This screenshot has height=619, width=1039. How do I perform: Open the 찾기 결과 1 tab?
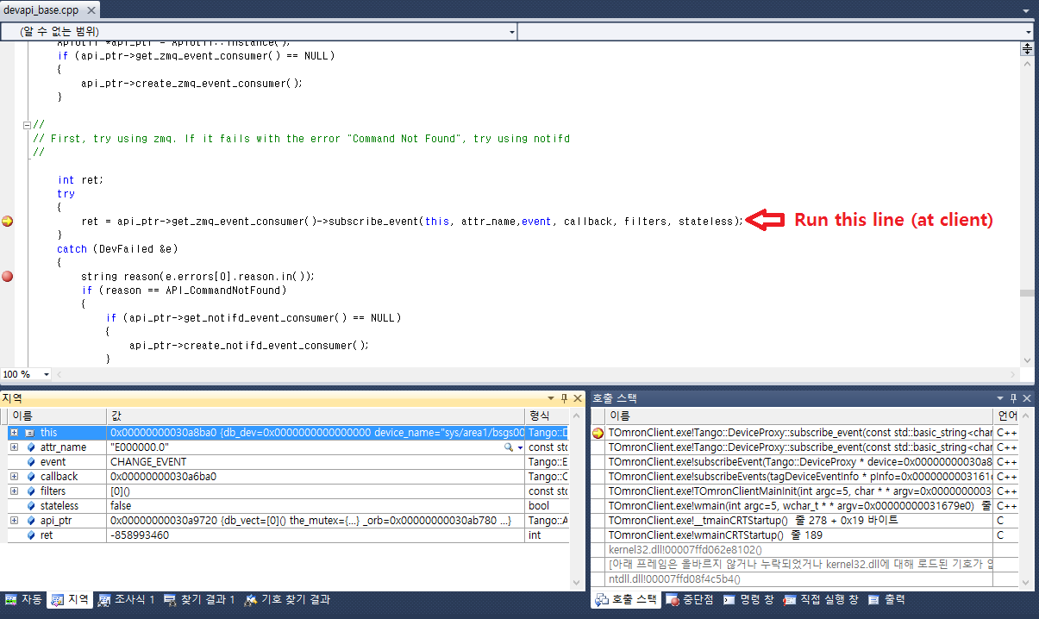[x=199, y=600]
